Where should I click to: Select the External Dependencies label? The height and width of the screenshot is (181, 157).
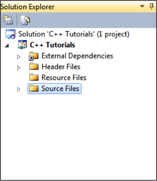point(77,56)
